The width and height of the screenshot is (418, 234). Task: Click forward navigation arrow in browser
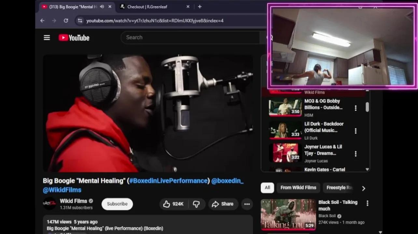tap(54, 20)
